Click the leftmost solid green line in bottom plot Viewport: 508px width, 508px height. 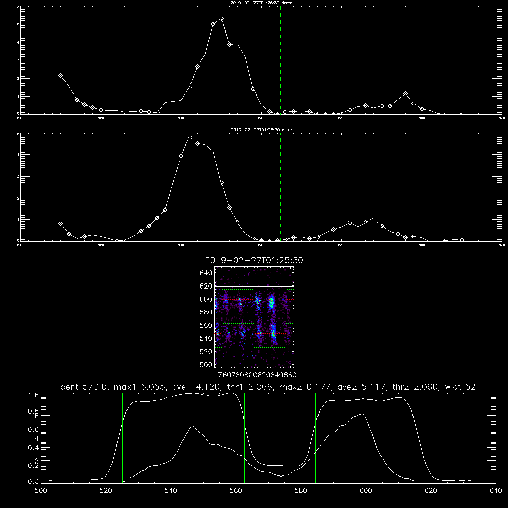coord(122,437)
